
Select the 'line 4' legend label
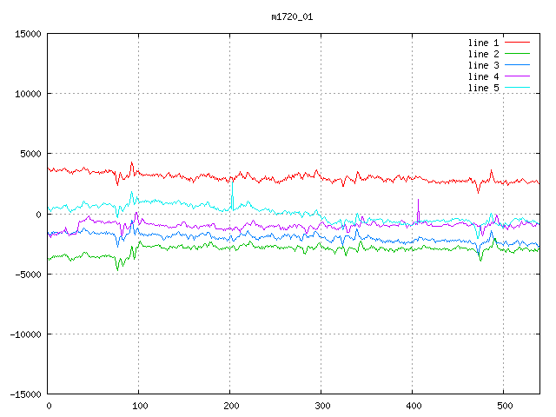click(483, 76)
